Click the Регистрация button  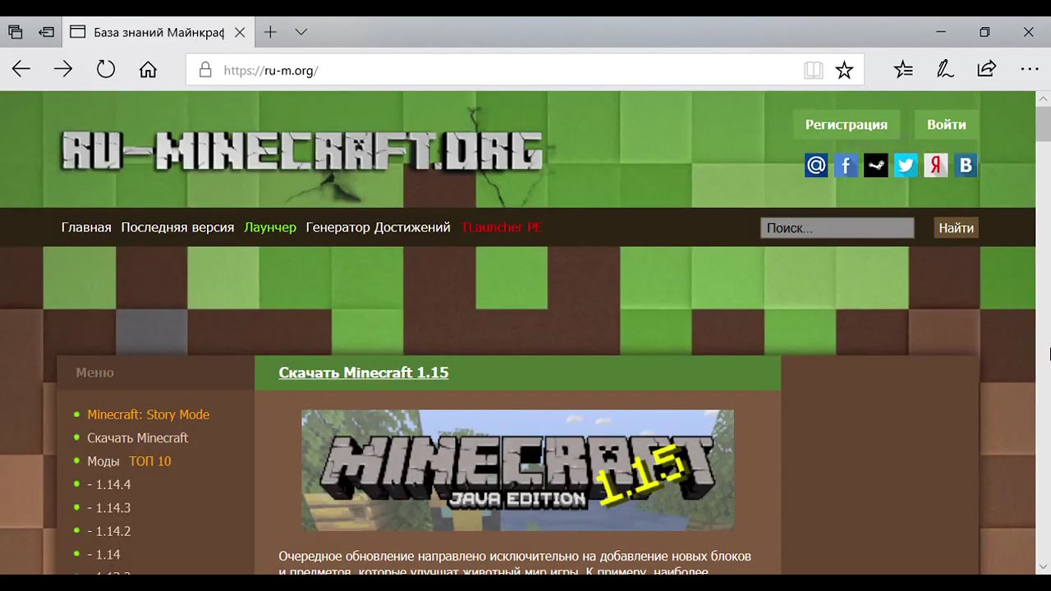[x=846, y=125]
